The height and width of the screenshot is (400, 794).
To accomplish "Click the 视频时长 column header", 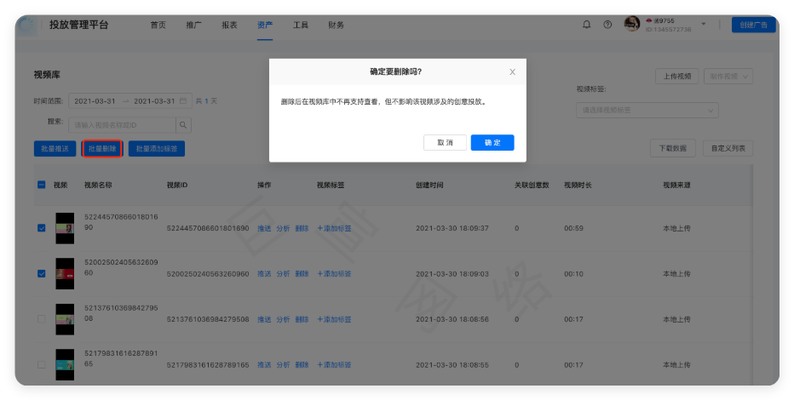I will click(x=578, y=185).
